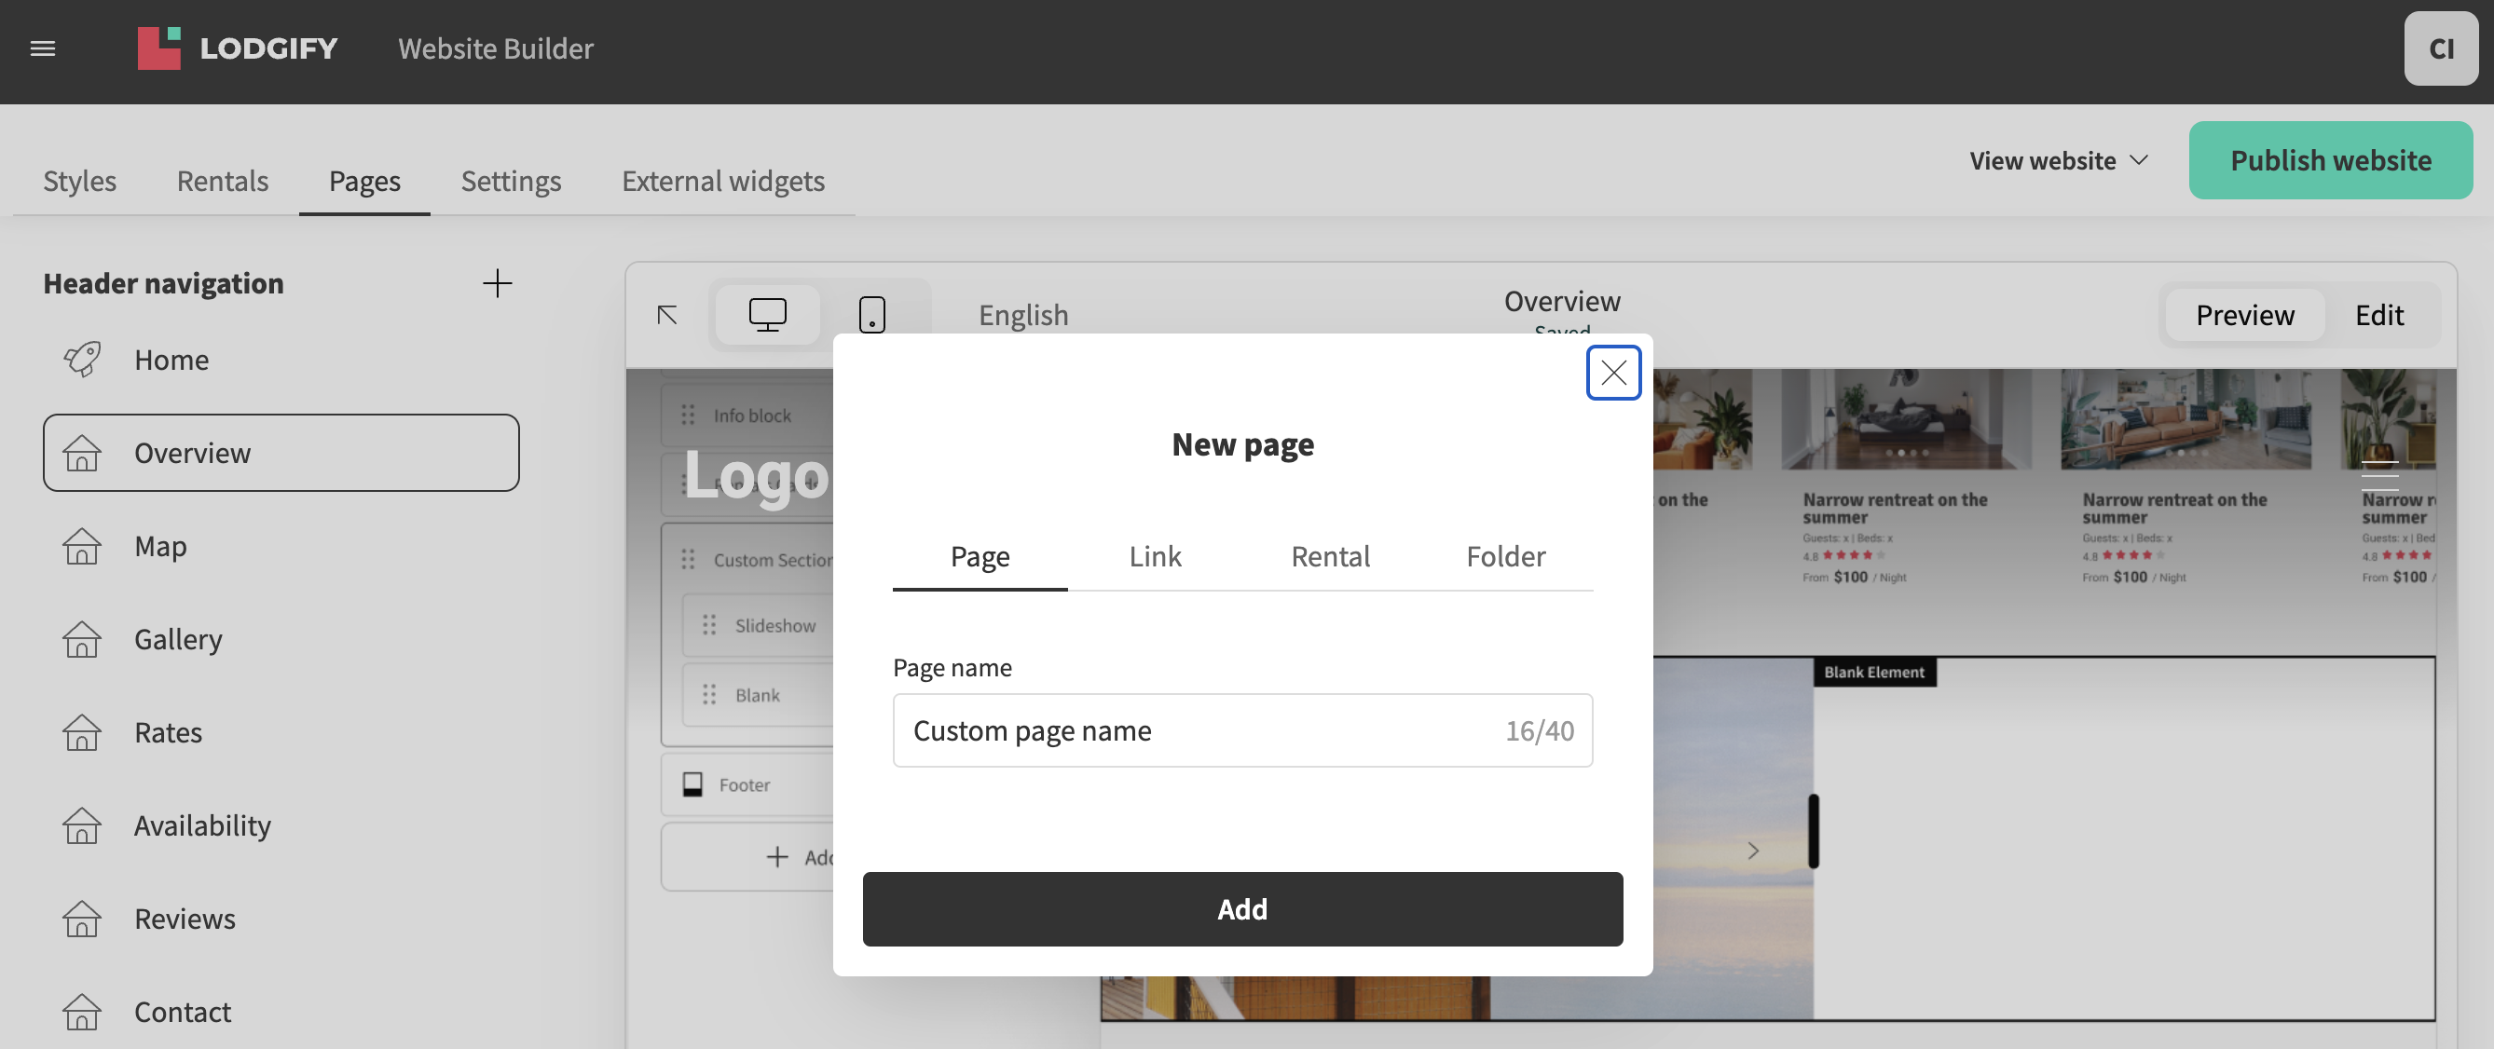Select the Reviews page in navigation
Screen dimensions: 2494x1049
tap(281, 919)
